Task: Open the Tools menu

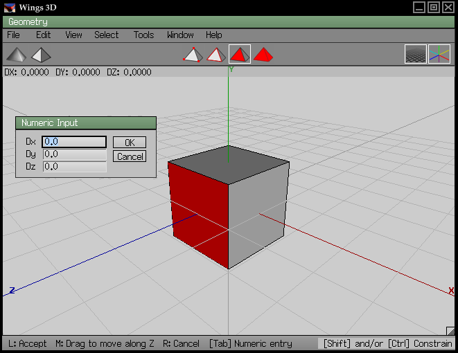Action: click(143, 35)
